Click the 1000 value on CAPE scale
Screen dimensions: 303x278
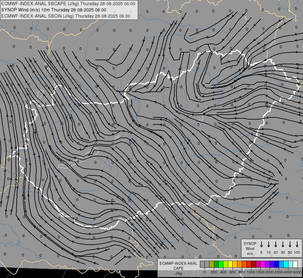click(x=251, y=272)
